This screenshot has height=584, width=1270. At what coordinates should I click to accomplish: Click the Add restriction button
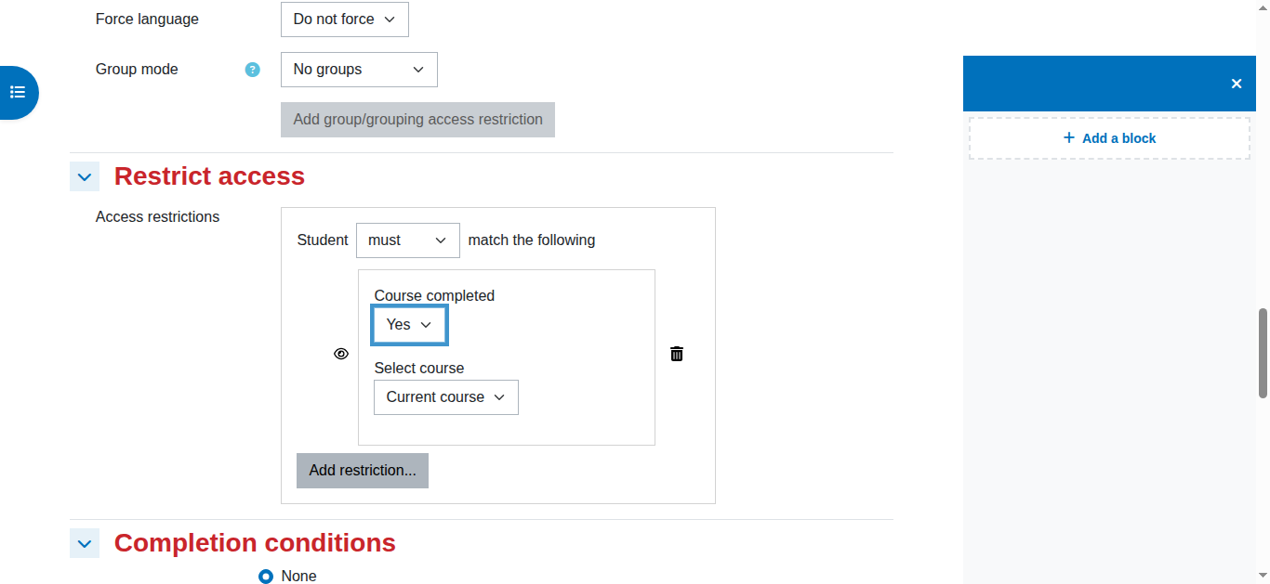tap(363, 471)
